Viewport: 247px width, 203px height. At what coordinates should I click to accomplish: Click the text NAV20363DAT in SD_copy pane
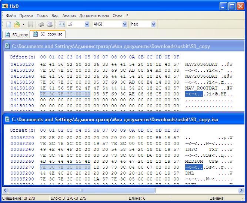tap(201, 64)
